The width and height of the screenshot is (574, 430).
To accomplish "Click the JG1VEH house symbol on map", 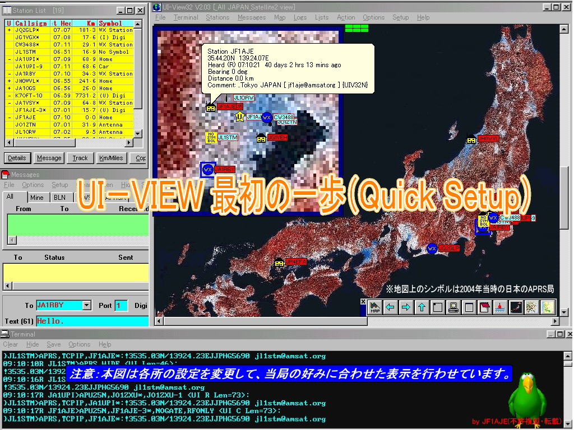I will click(261, 138).
